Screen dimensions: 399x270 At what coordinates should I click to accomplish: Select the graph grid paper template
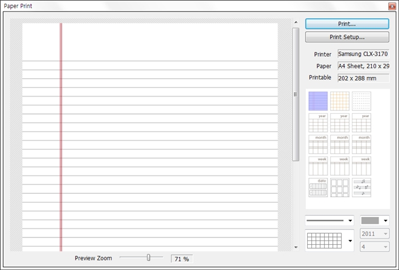pos(340,101)
